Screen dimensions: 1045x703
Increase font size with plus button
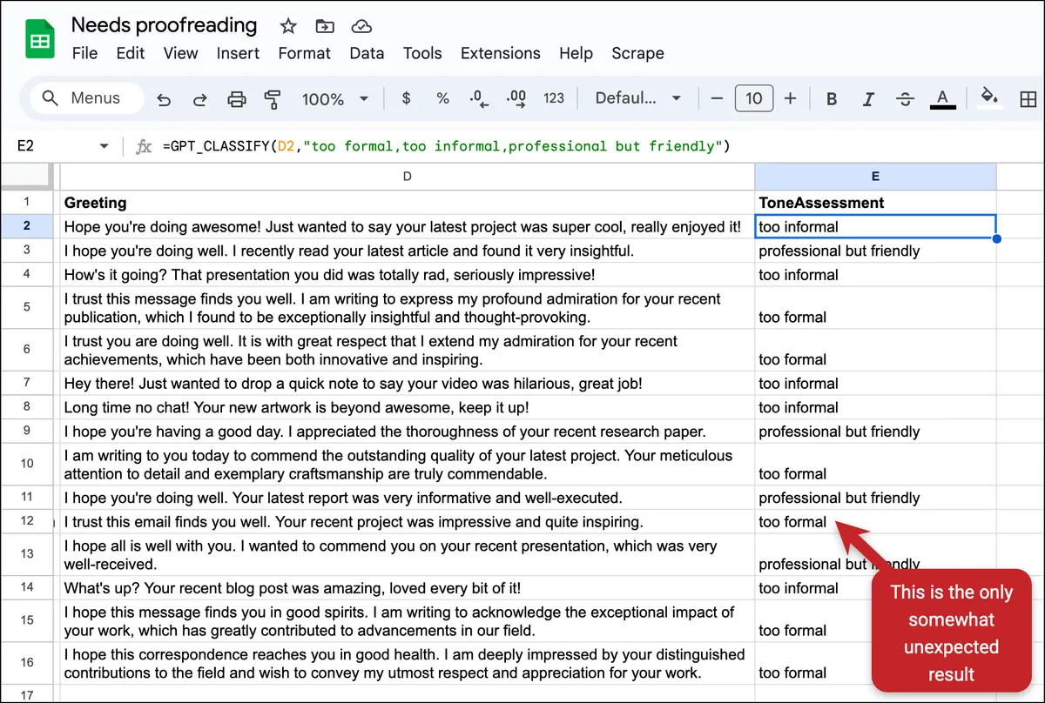[x=790, y=98]
